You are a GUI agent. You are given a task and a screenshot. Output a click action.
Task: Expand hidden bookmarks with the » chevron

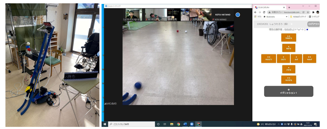[287, 17]
